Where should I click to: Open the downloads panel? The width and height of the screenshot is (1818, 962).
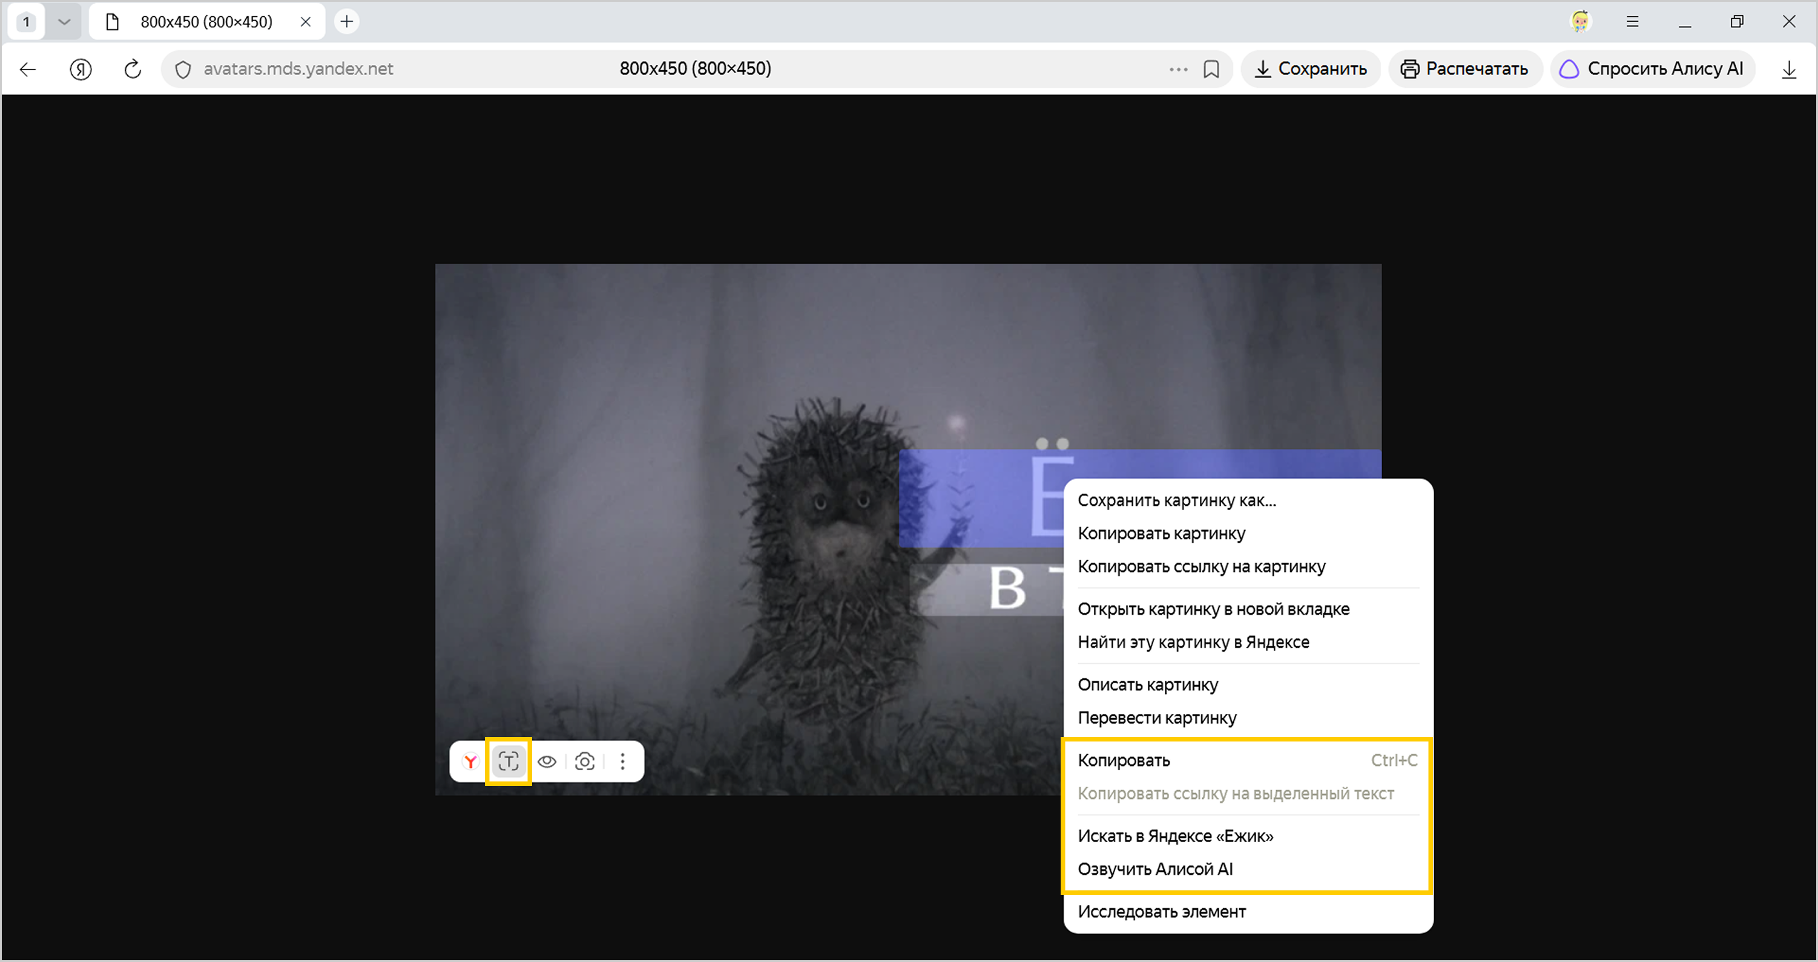point(1788,69)
